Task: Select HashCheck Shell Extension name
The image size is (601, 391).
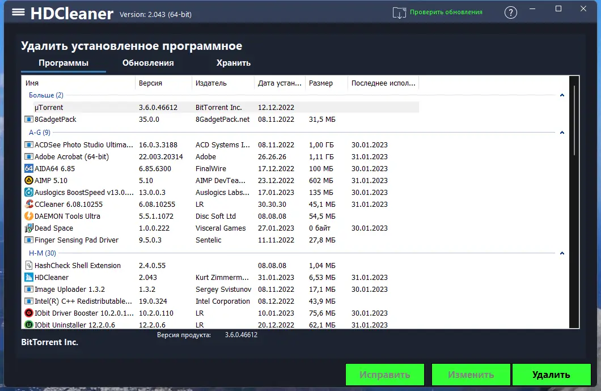Action: pyautogui.click(x=78, y=265)
